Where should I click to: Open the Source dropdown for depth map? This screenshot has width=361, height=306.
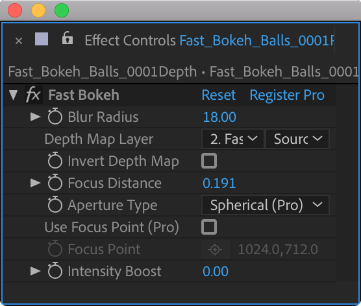tap(297, 139)
